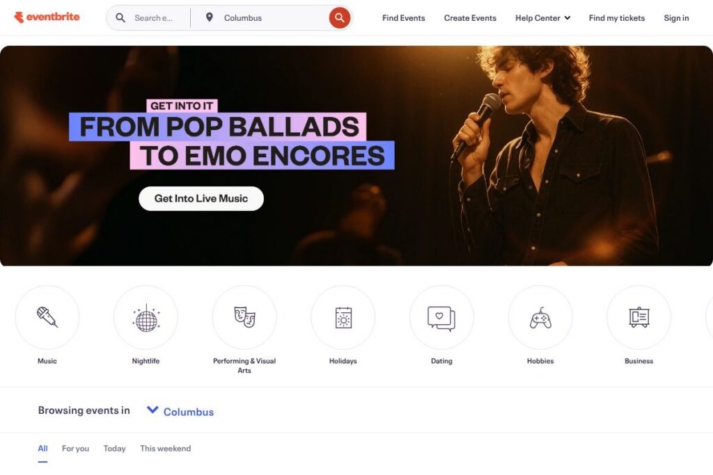
Task: Select the This weekend tab
Action: click(x=166, y=448)
